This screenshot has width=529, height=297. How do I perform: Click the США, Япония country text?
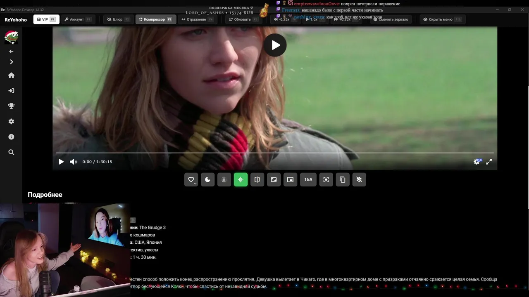pos(148,243)
